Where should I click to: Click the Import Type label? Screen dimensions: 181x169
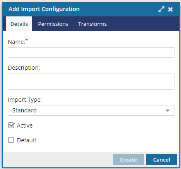coord(25,100)
